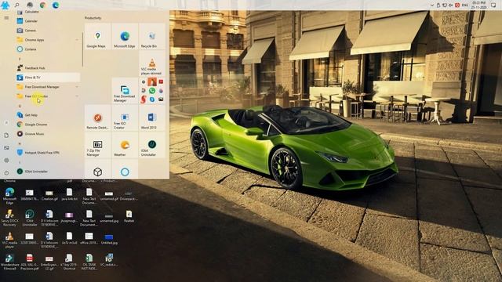Open the Free ISO Creator folder entry
The height and width of the screenshot is (282, 502).
click(48, 96)
